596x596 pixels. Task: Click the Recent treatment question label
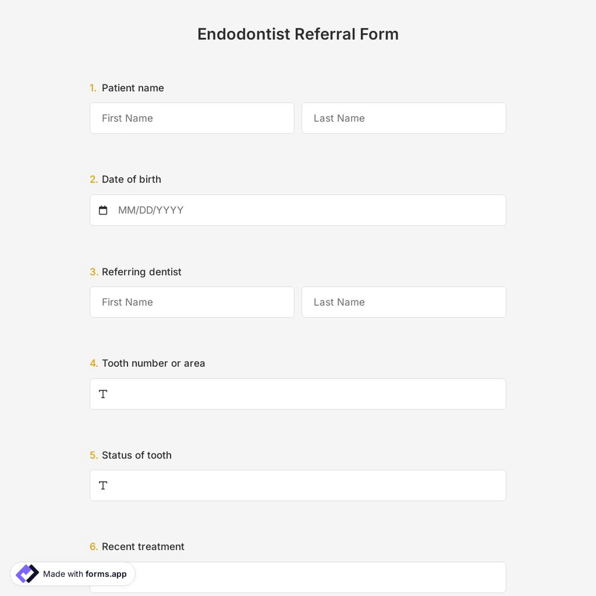[x=143, y=547]
